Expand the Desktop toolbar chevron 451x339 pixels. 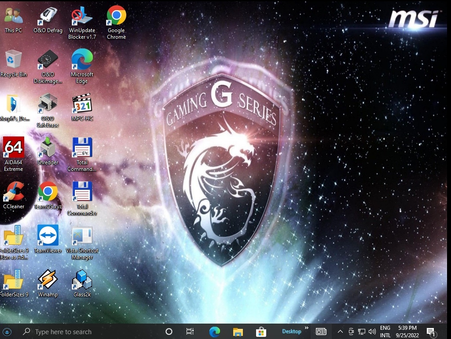tap(307, 328)
